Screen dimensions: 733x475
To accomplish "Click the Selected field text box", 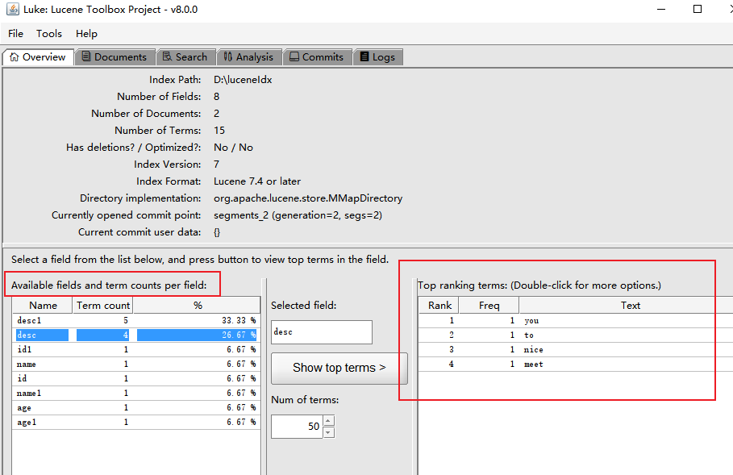I will tap(322, 332).
